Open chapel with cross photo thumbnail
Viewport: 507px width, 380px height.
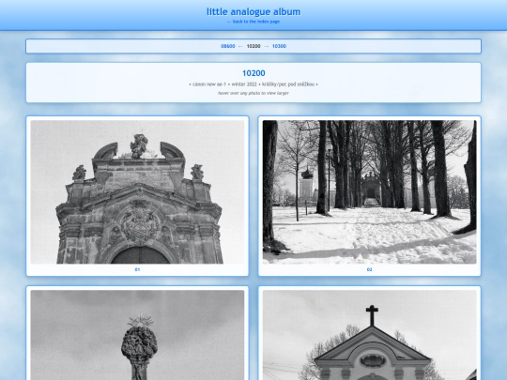[x=370, y=335]
